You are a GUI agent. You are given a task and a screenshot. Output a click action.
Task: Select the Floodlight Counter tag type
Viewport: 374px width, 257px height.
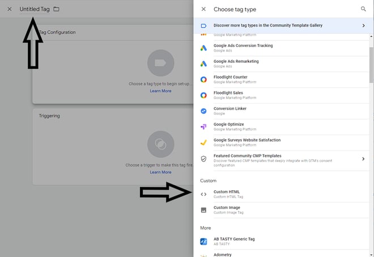pyautogui.click(x=282, y=80)
